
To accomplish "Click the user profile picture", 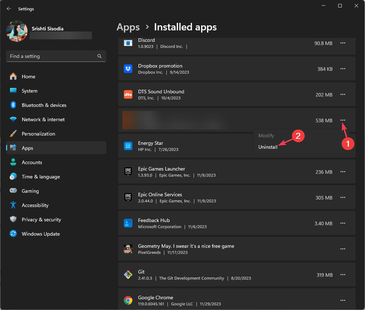I will coord(17,31).
